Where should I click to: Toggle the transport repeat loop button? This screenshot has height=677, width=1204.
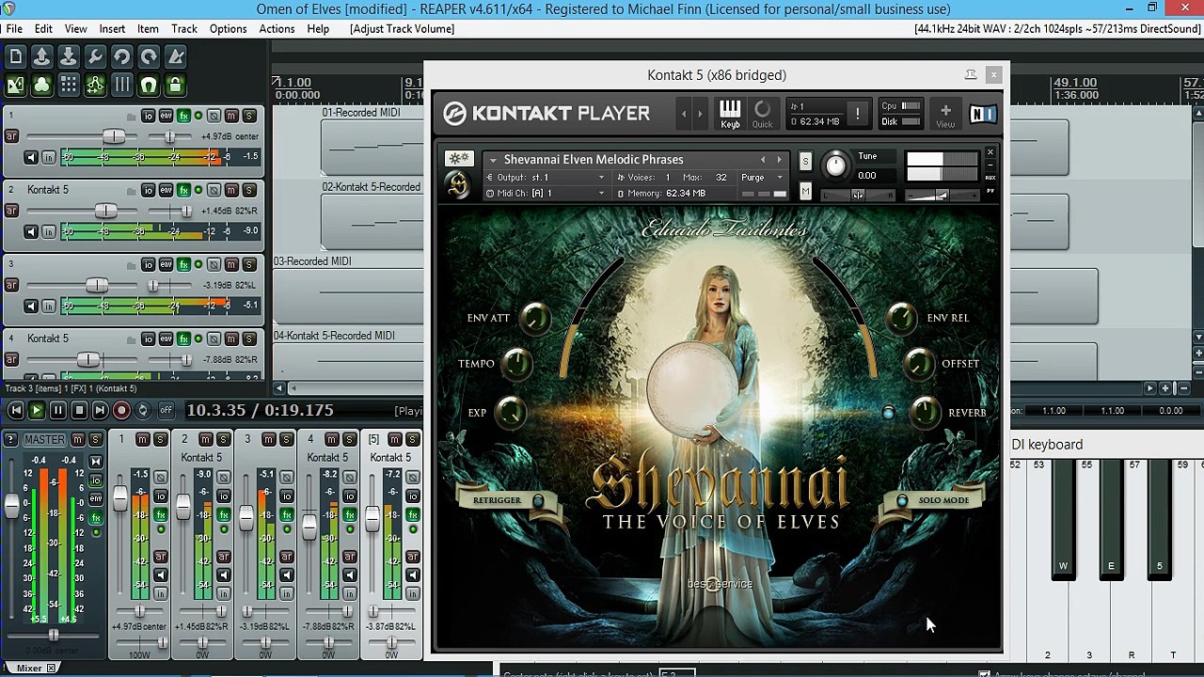click(x=143, y=410)
